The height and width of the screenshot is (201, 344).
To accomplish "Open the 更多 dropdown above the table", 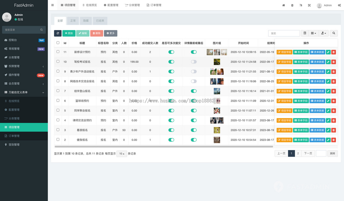I will [111, 33].
